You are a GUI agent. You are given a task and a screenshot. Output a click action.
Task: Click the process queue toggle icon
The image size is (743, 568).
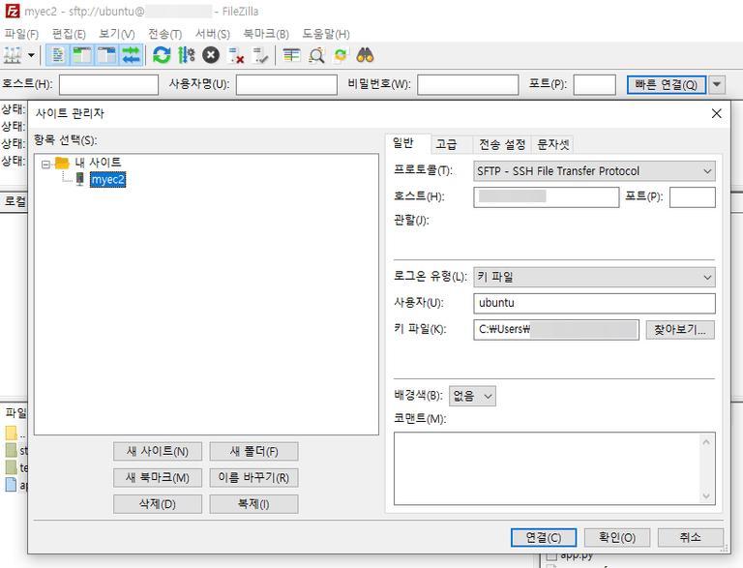pyautogui.click(x=186, y=55)
